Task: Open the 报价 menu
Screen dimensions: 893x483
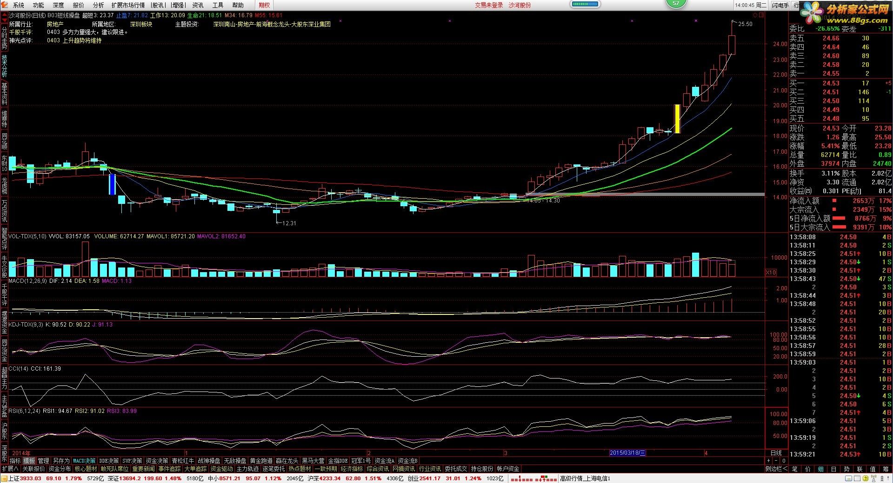Action: click(79, 5)
